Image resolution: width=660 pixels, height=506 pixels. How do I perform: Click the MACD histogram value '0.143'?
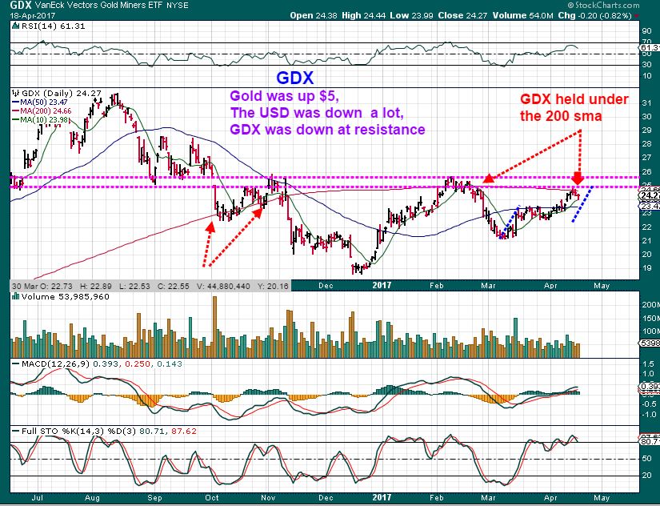tap(170, 363)
